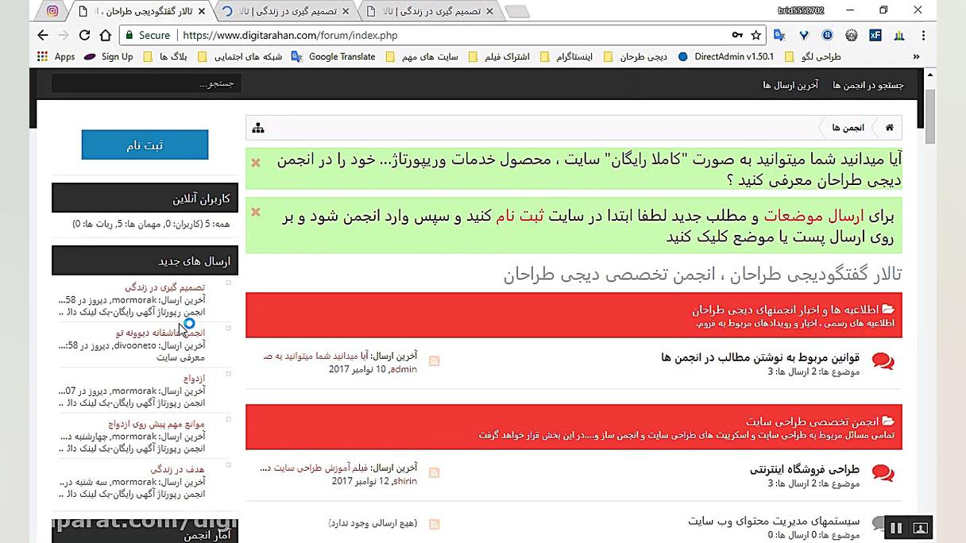Click the ثبت نام registration button
This screenshot has height=543, width=966.
(x=145, y=144)
